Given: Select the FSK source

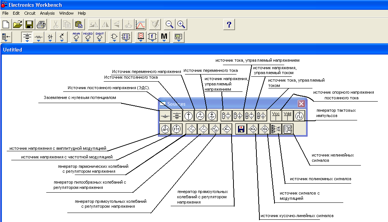Looking at the screenshot, I should point(264,129).
